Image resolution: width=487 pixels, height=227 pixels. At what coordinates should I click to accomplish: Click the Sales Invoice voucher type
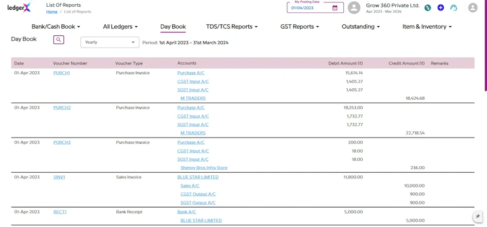[x=128, y=177]
